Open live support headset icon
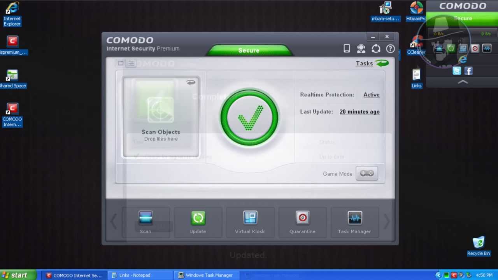Image resolution: width=498 pixels, height=280 pixels. pos(361,48)
